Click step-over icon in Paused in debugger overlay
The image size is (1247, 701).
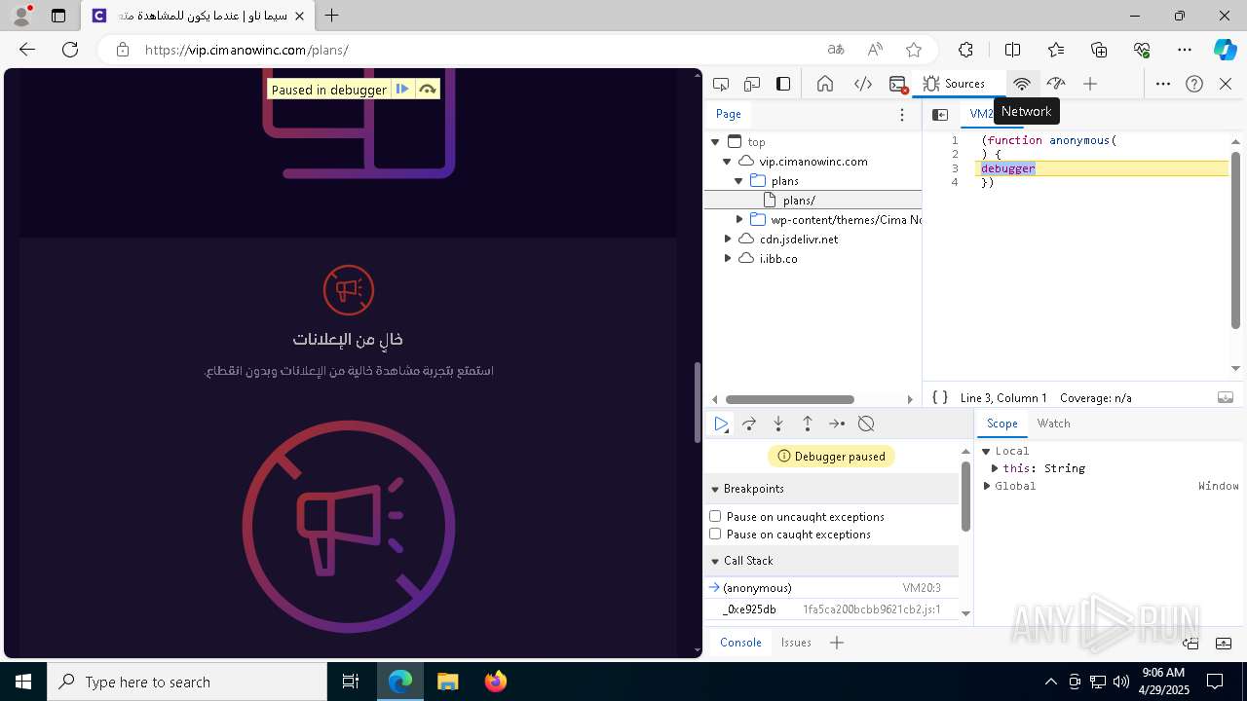pos(427,90)
